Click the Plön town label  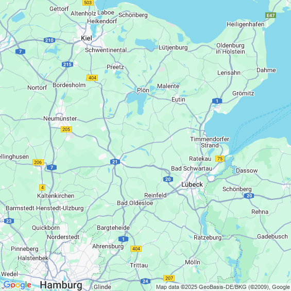[x=143, y=90]
